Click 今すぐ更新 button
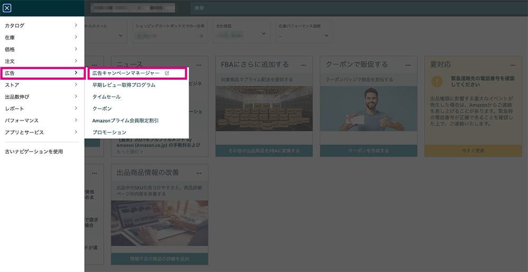Screen dimensions: 528x272 [x=473, y=151]
